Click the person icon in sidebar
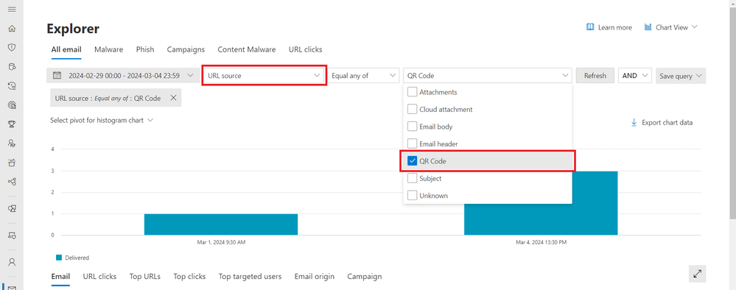This screenshot has width=736, height=290. click(x=13, y=262)
